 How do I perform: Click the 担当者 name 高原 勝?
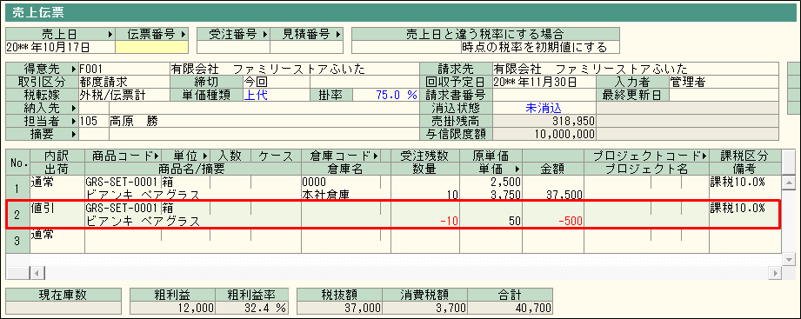264,121
